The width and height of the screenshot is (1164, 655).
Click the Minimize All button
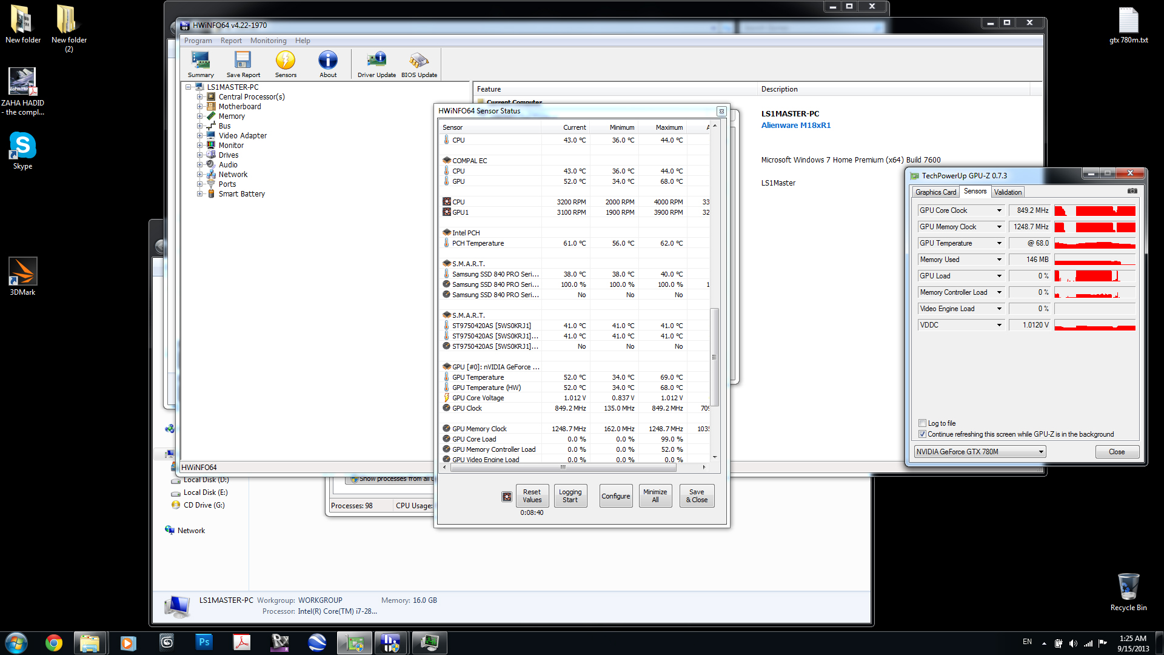(655, 496)
